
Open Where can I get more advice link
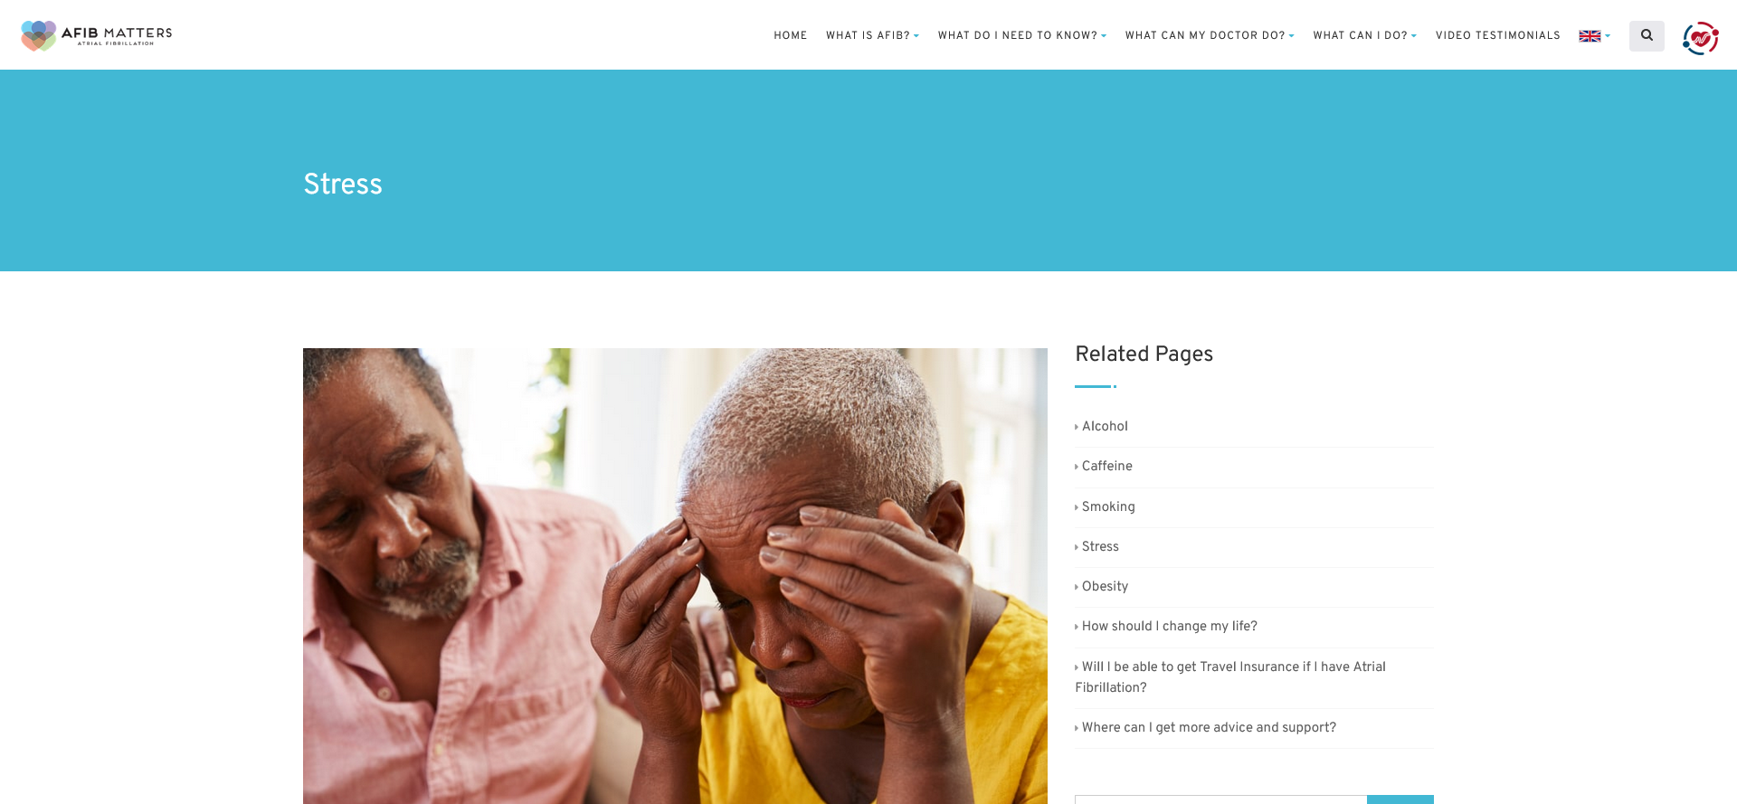(1209, 727)
